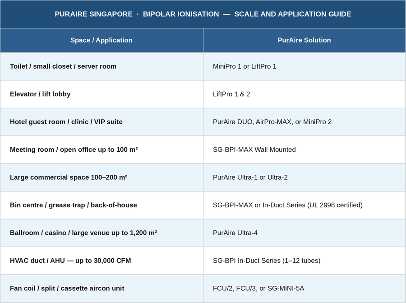Select the 'Space / Application' column header
The width and height of the screenshot is (406, 303).
101,40
